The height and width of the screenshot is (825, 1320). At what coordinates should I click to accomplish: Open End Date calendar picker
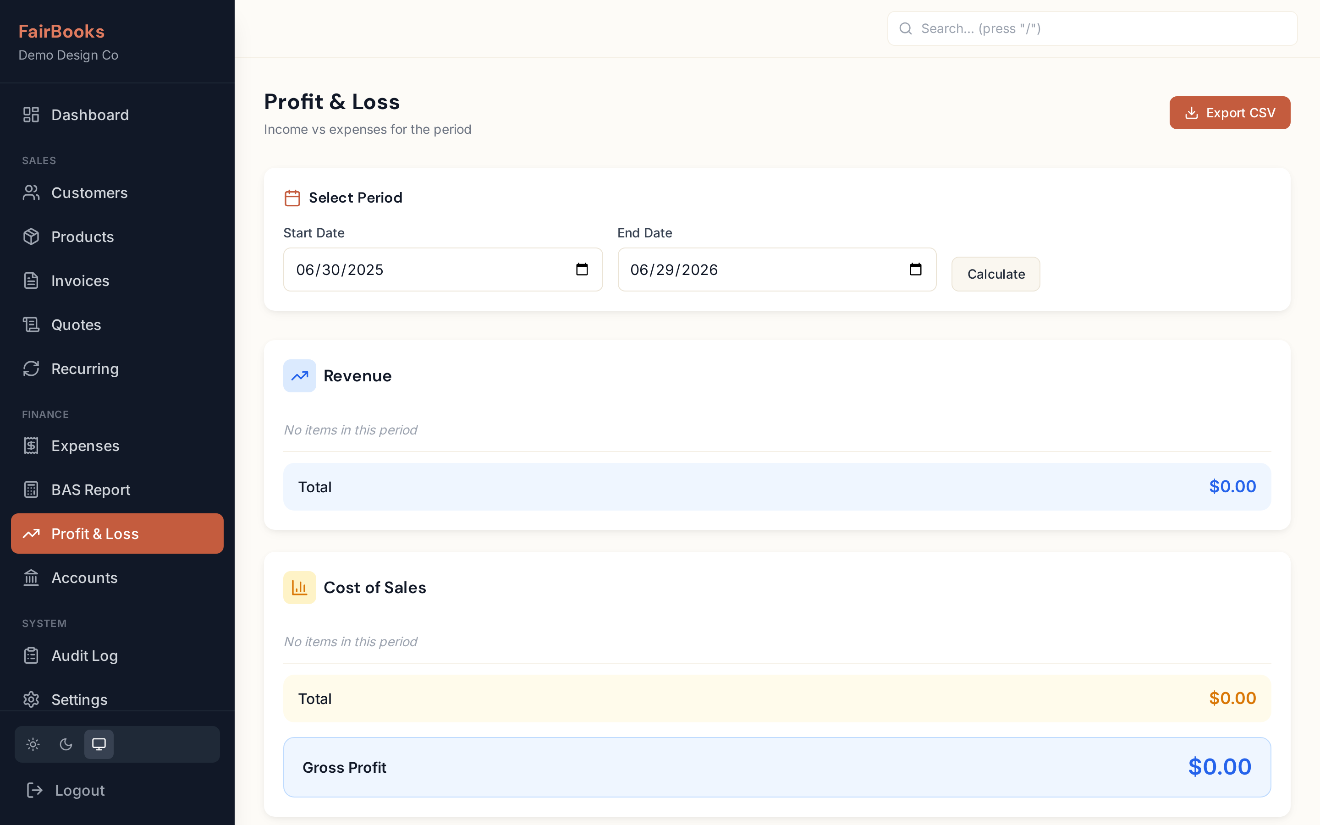click(x=915, y=269)
